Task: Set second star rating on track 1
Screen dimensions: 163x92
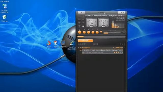Action: click(x=116, y=52)
